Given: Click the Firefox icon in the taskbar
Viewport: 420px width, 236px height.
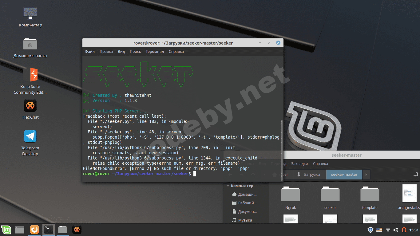Looking at the screenshot, I should [34, 230].
